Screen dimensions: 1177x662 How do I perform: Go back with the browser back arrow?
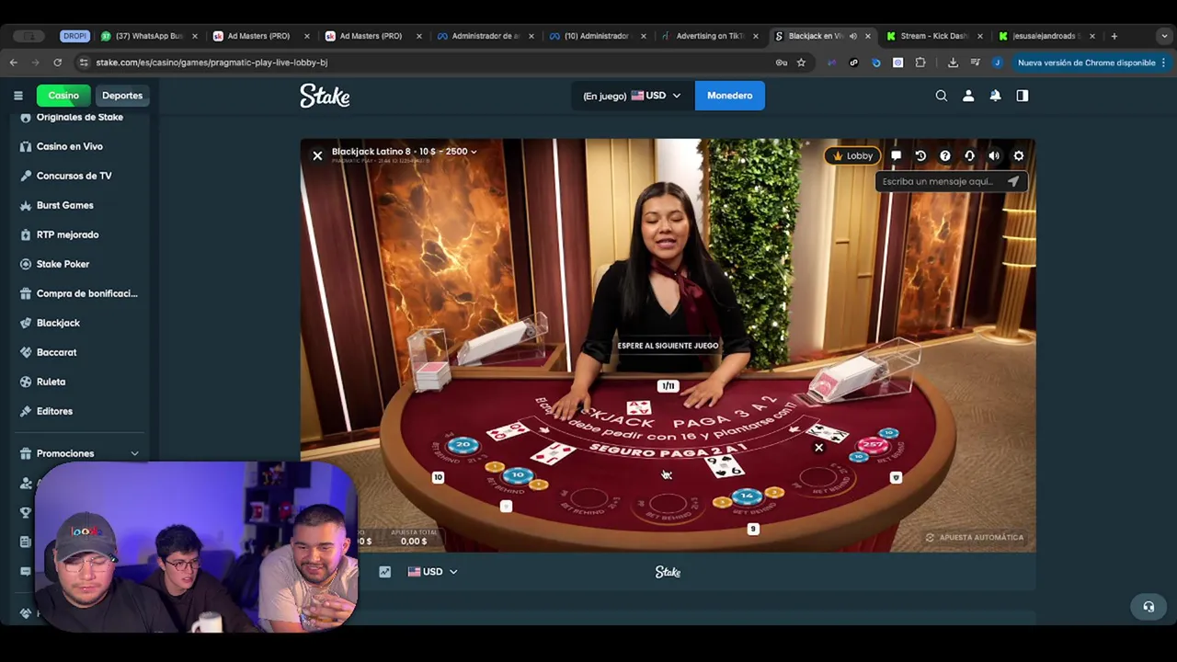pos(13,63)
